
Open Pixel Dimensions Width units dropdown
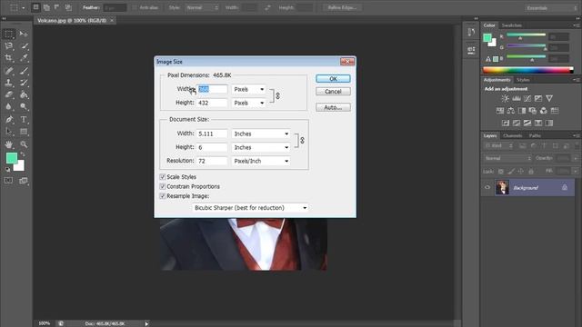click(248, 89)
